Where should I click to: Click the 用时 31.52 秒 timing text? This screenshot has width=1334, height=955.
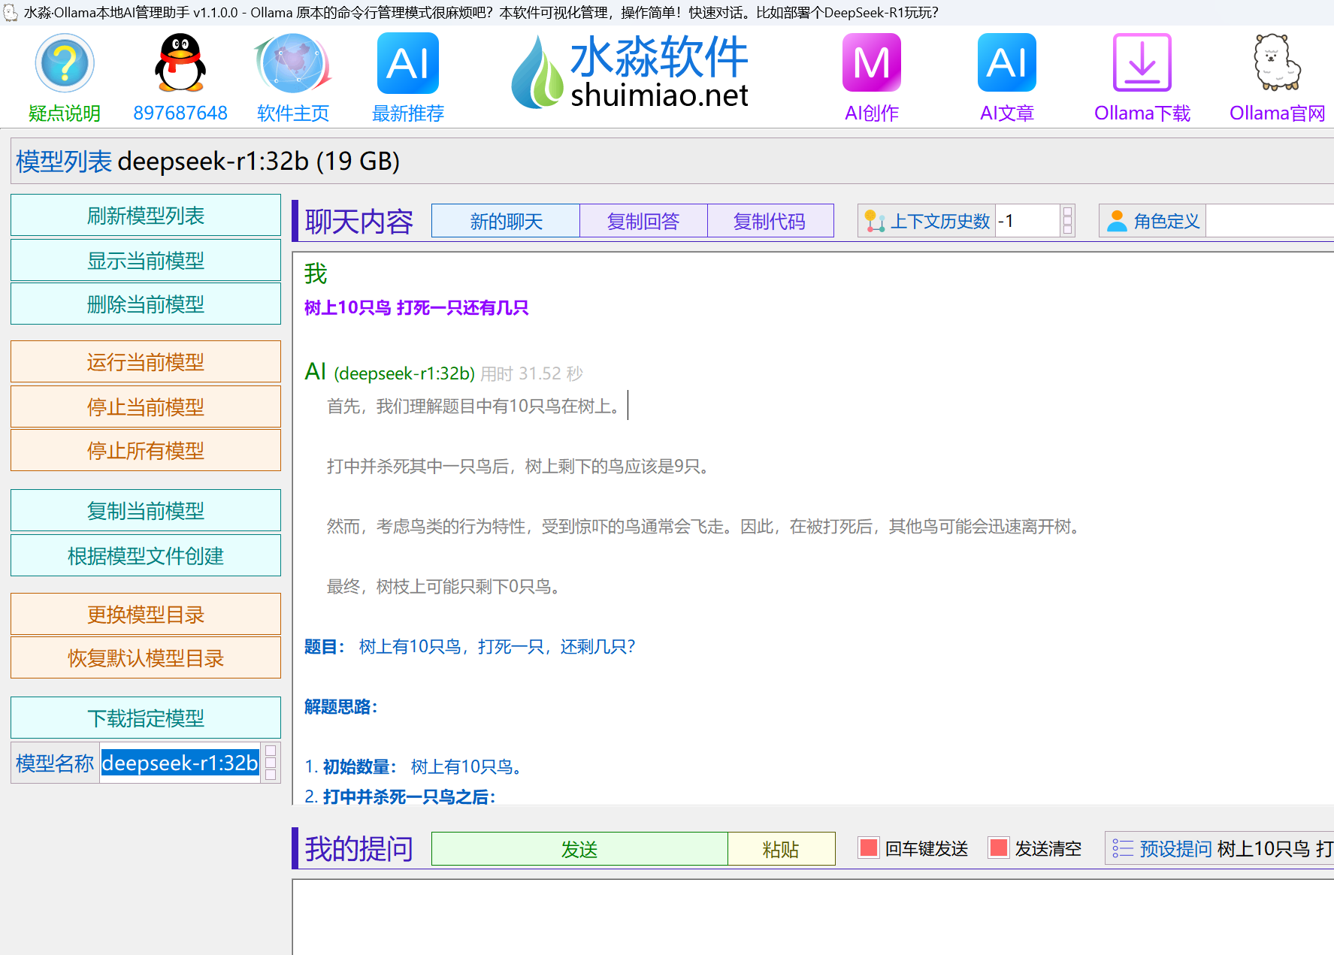click(x=532, y=373)
